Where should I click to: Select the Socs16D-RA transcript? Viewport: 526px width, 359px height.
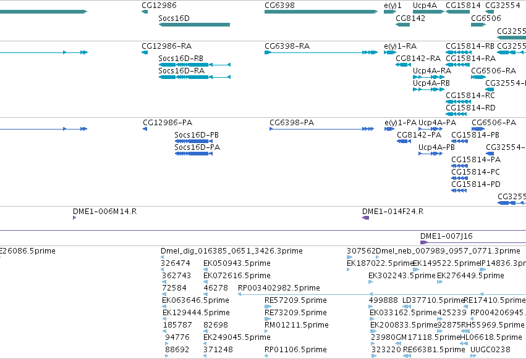194,77
